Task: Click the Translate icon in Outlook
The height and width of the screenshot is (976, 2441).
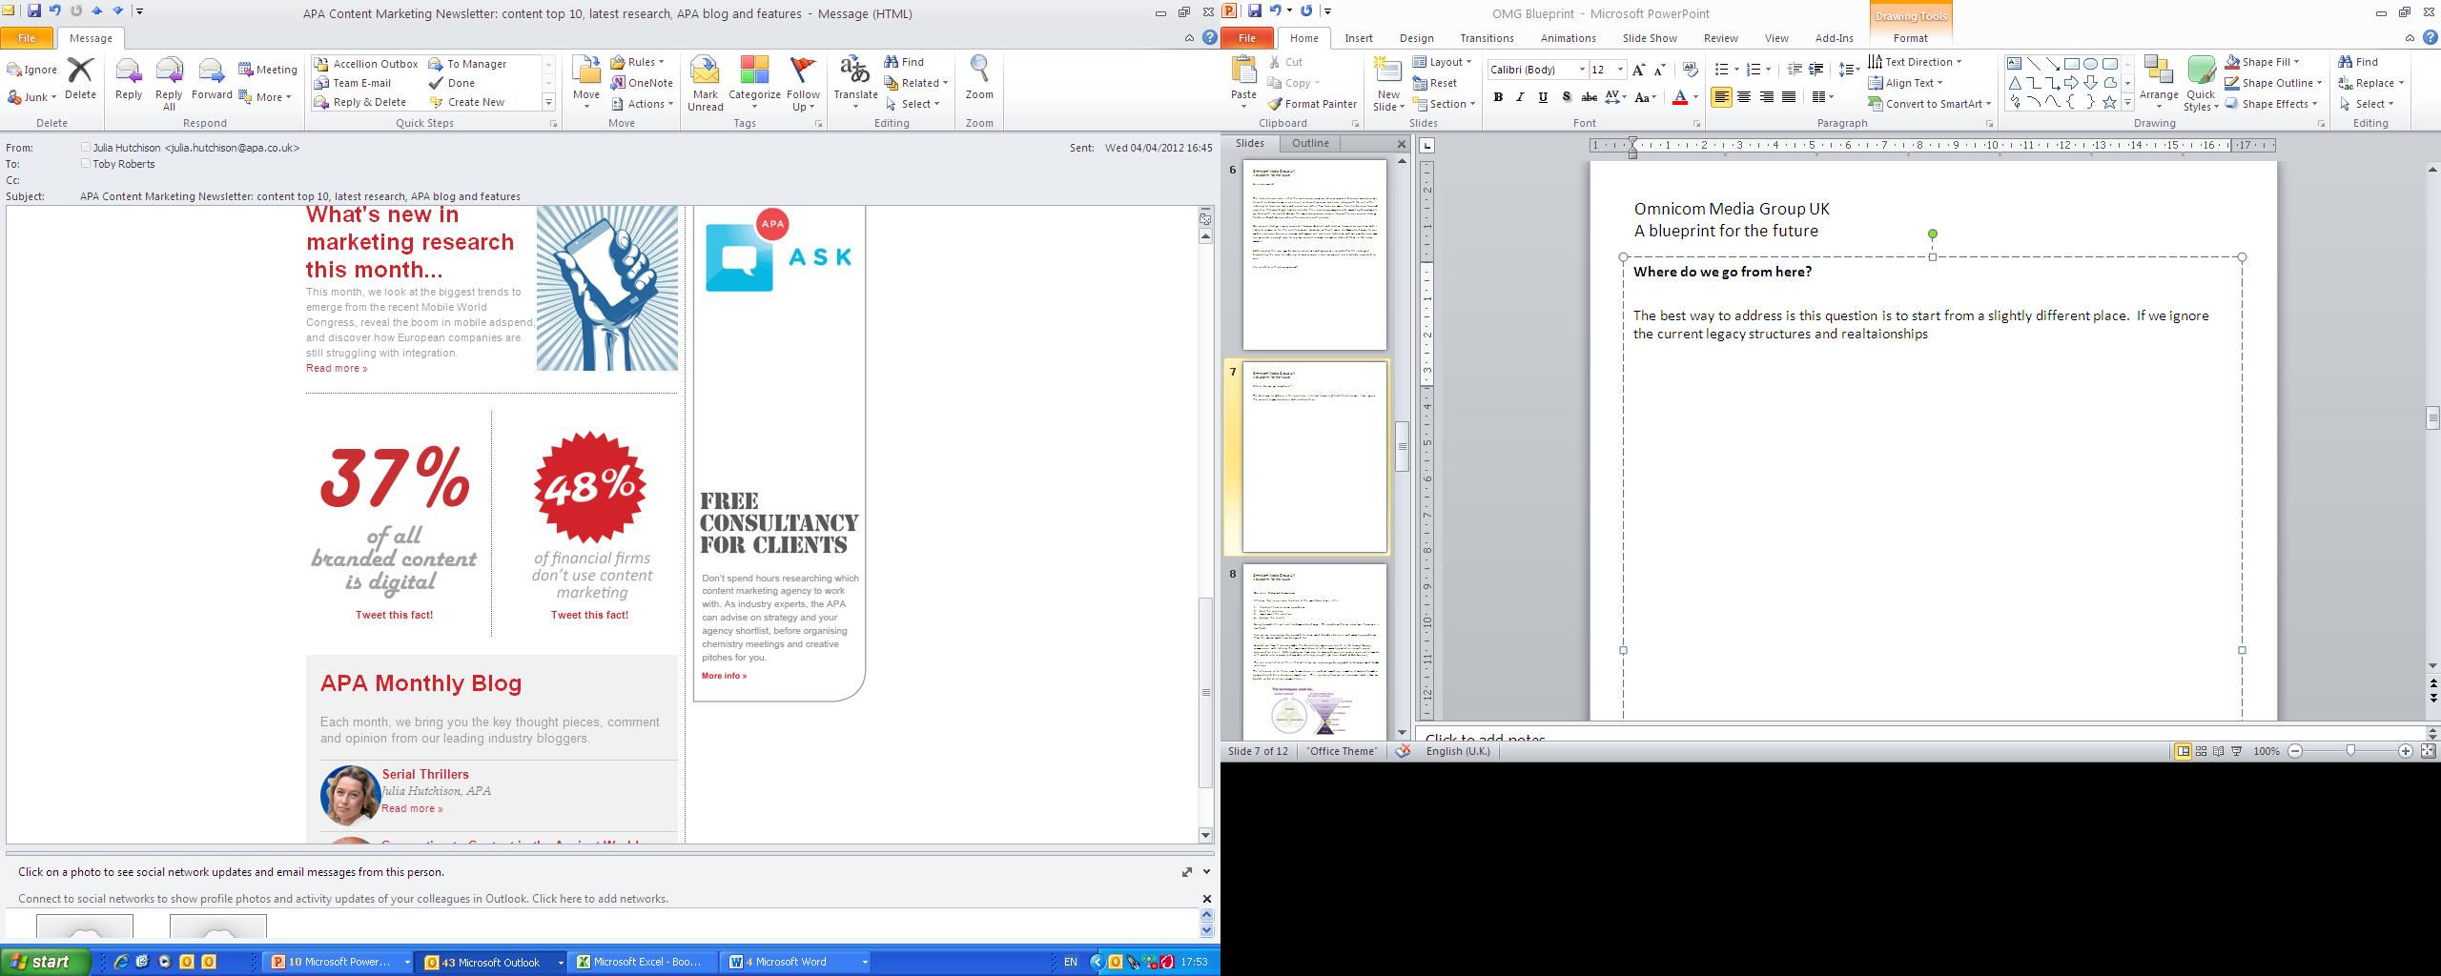Action: pos(854,71)
